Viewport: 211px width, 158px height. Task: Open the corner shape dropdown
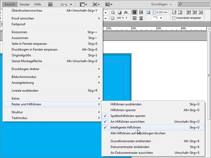click(x=161, y=18)
